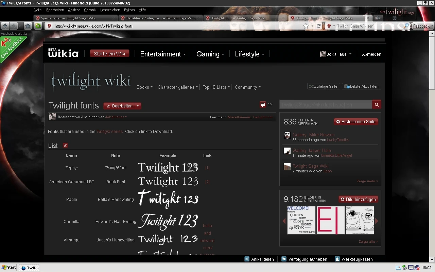Open Werkzeugkasten toolbox icon

(x=337, y=259)
